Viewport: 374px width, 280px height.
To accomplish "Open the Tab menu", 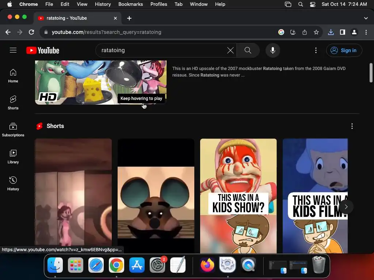I will (178, 4).
